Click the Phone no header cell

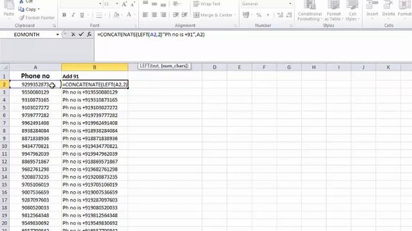click(x=35, y=76)
